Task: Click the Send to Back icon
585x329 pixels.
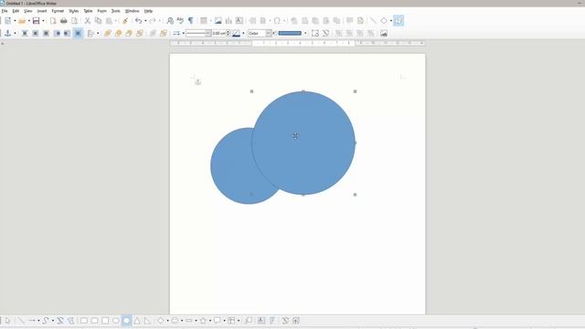Action: (140, 34)
